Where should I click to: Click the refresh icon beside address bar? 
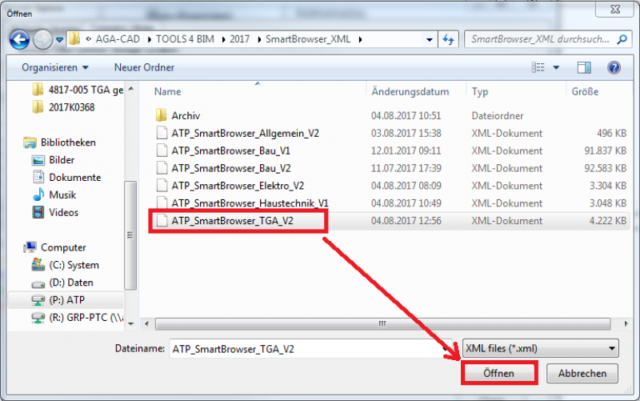point(449,38)
